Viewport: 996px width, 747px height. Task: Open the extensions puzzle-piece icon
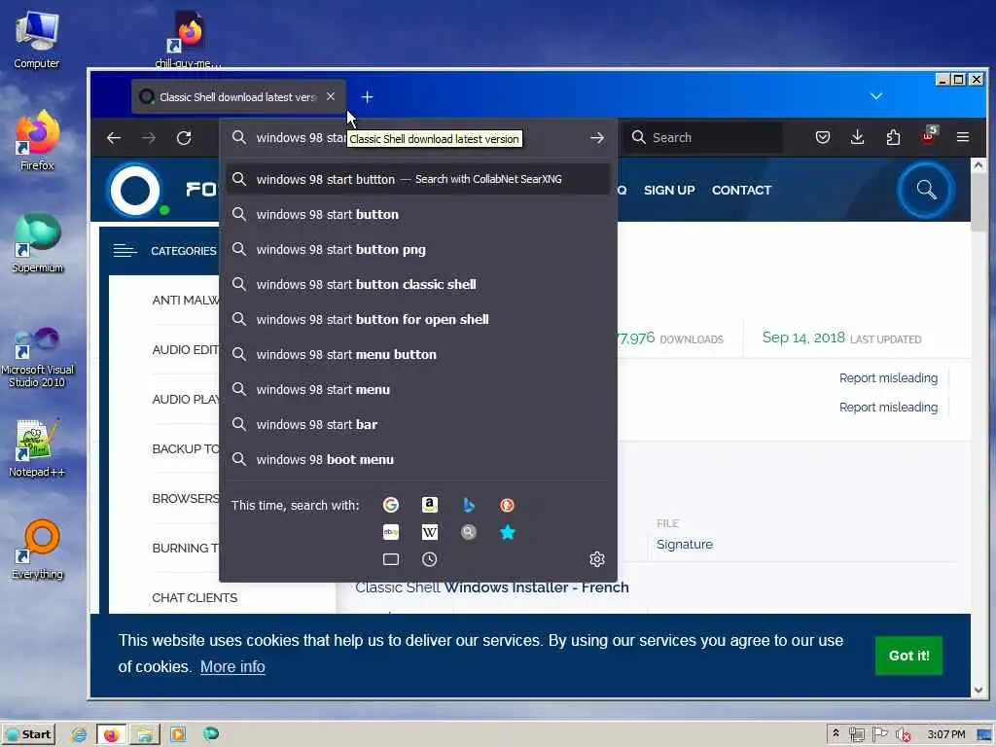[x=893, y=137]
